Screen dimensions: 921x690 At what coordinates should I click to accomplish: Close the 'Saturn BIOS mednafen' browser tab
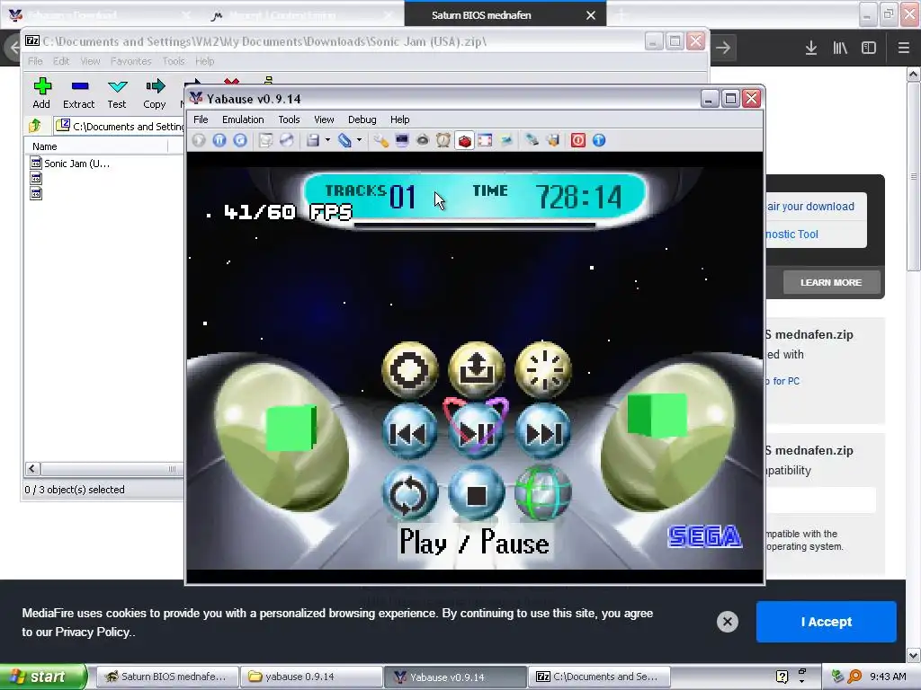(x=591, y=15)
